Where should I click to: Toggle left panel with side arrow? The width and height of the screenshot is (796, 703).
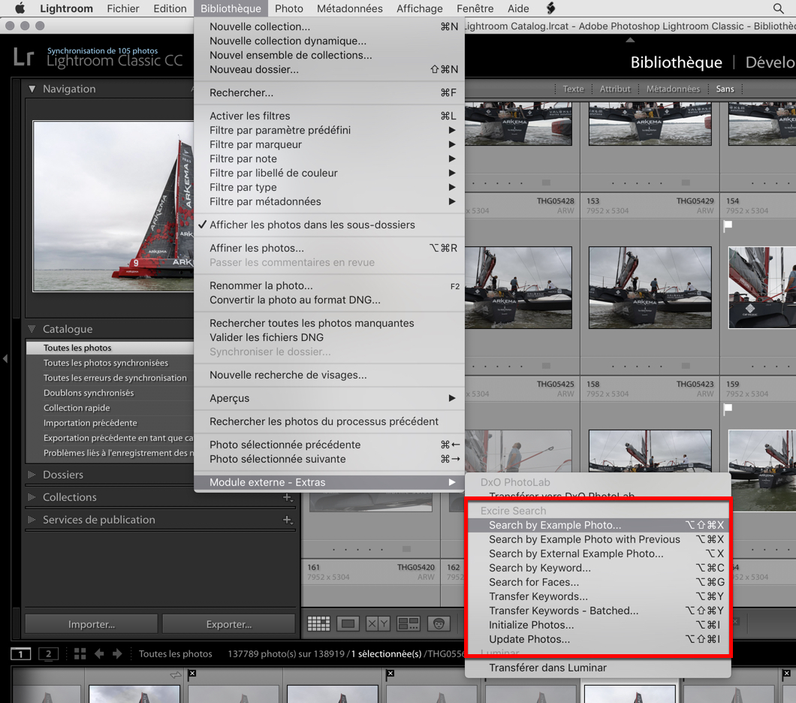point(5,358)
